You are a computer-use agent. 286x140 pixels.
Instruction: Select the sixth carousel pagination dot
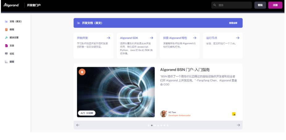(165, 125)
